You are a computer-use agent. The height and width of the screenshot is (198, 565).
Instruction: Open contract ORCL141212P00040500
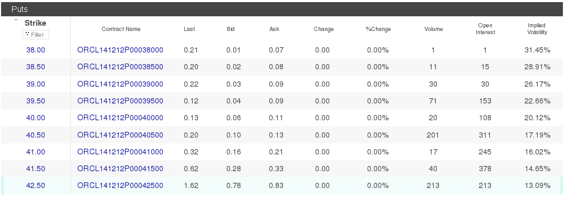[120, 135]
